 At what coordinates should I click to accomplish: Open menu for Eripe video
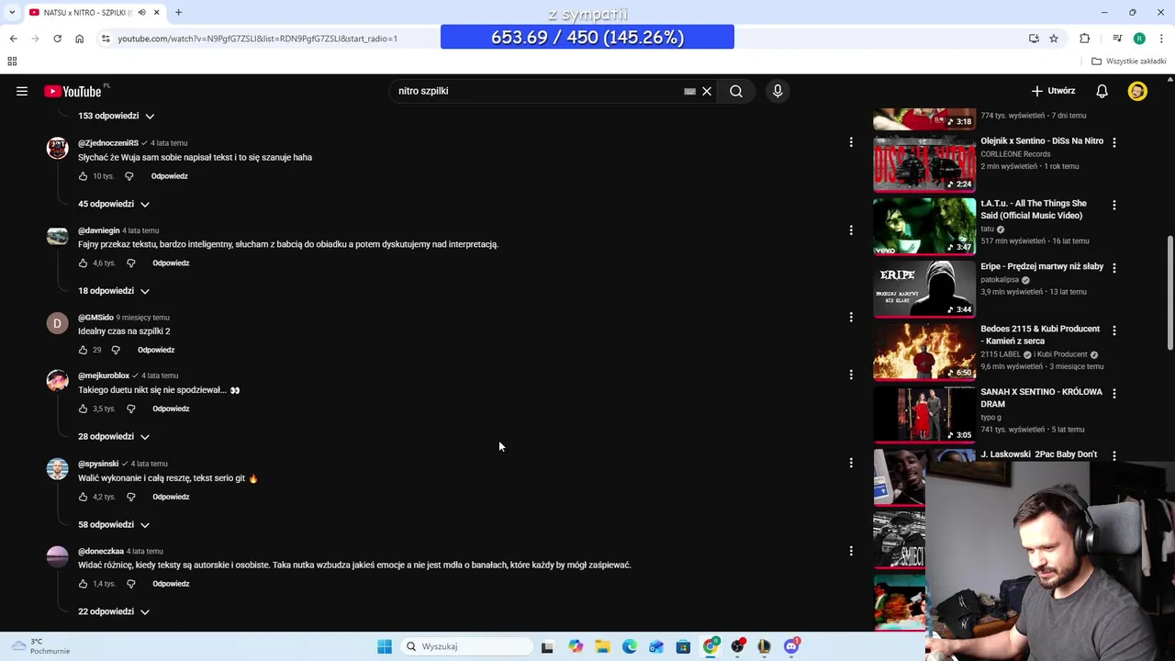[1114, 268]
